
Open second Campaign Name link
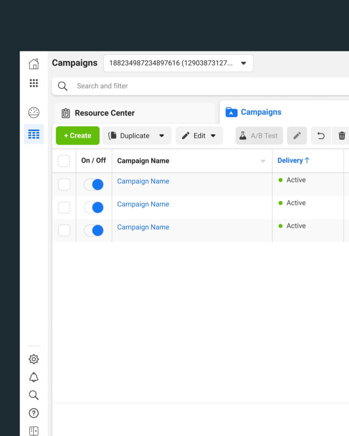click(x=143, y=204)
